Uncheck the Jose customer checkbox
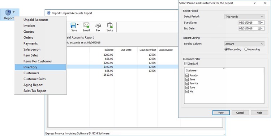271x136 pixels. click(x=187, y=88)
